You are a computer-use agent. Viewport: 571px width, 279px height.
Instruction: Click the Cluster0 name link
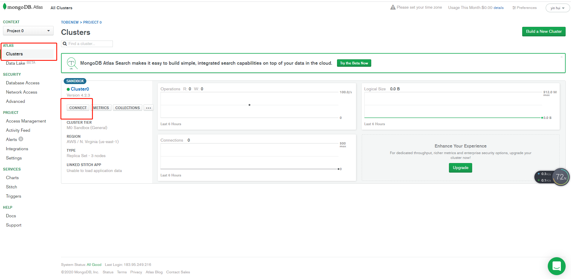click(x=80, y=89)
